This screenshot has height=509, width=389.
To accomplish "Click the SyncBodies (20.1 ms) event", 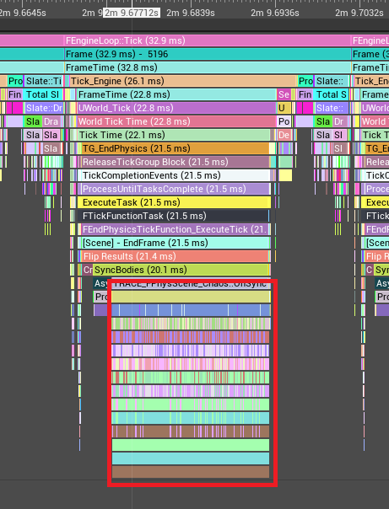I will click(181, 270).
